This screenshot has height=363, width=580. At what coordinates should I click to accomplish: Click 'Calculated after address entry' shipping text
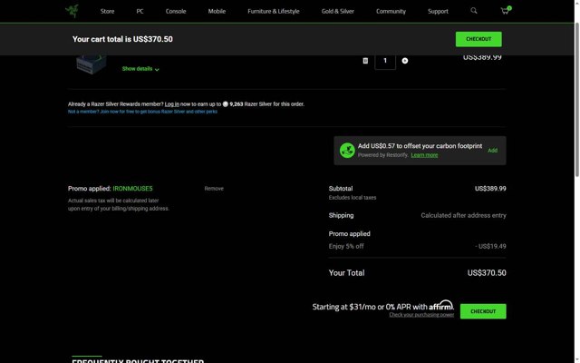pyautogui.click(x=463, y=215)
